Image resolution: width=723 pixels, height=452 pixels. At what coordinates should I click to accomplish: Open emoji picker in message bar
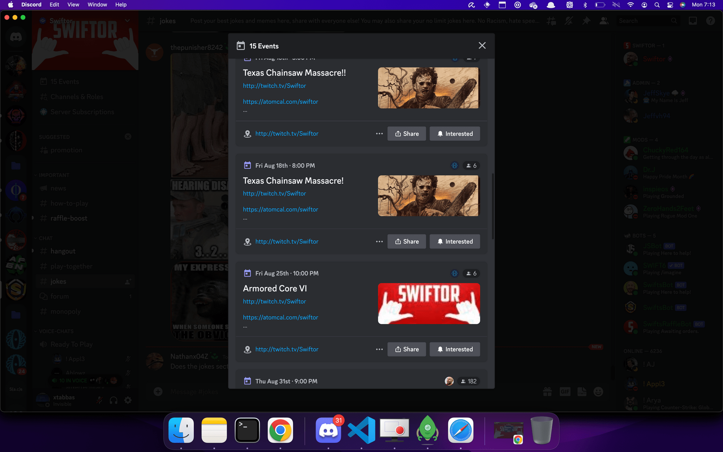pos(599,392)
